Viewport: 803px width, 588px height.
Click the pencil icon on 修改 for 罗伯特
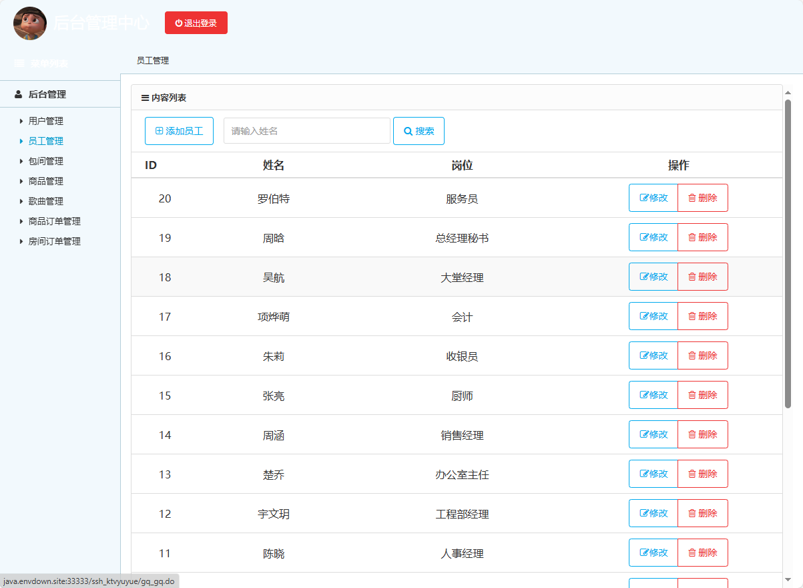644,197
